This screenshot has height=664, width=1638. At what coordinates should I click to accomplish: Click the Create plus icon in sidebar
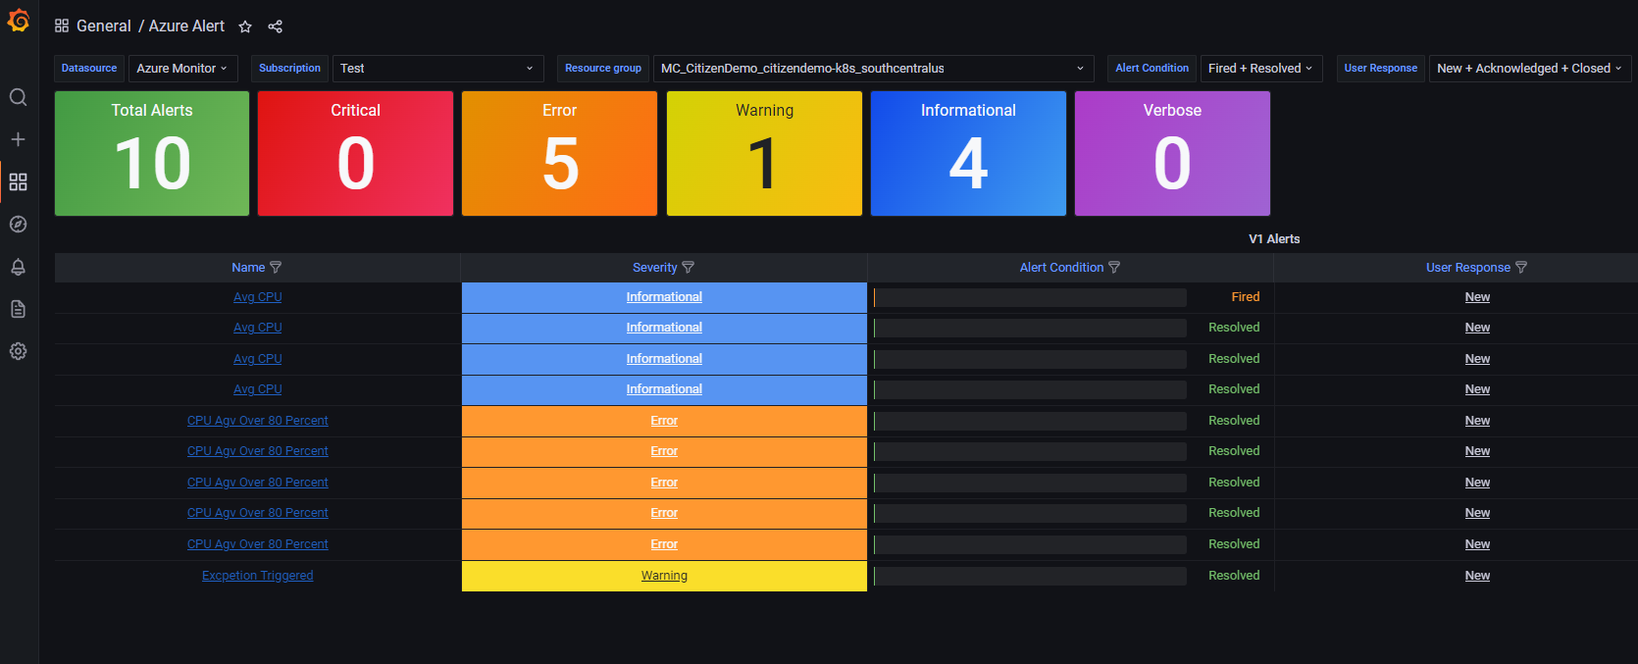point(18,139)
